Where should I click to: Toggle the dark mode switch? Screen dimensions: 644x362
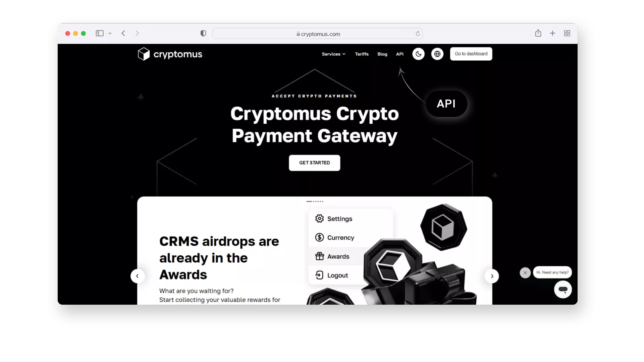418,54
